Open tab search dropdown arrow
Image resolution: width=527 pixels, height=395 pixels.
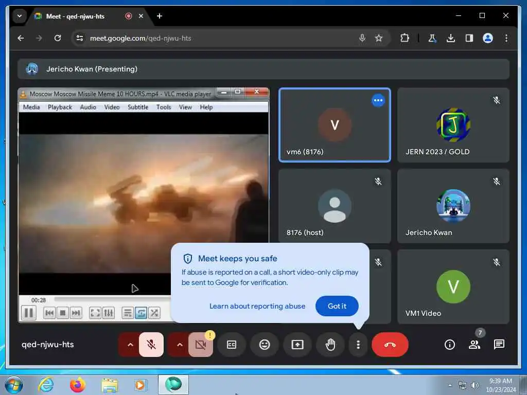coord(20,16)
